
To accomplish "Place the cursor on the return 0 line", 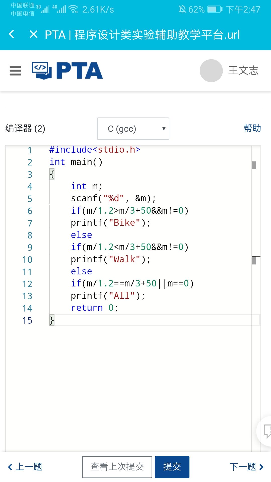I will (94, 308).
